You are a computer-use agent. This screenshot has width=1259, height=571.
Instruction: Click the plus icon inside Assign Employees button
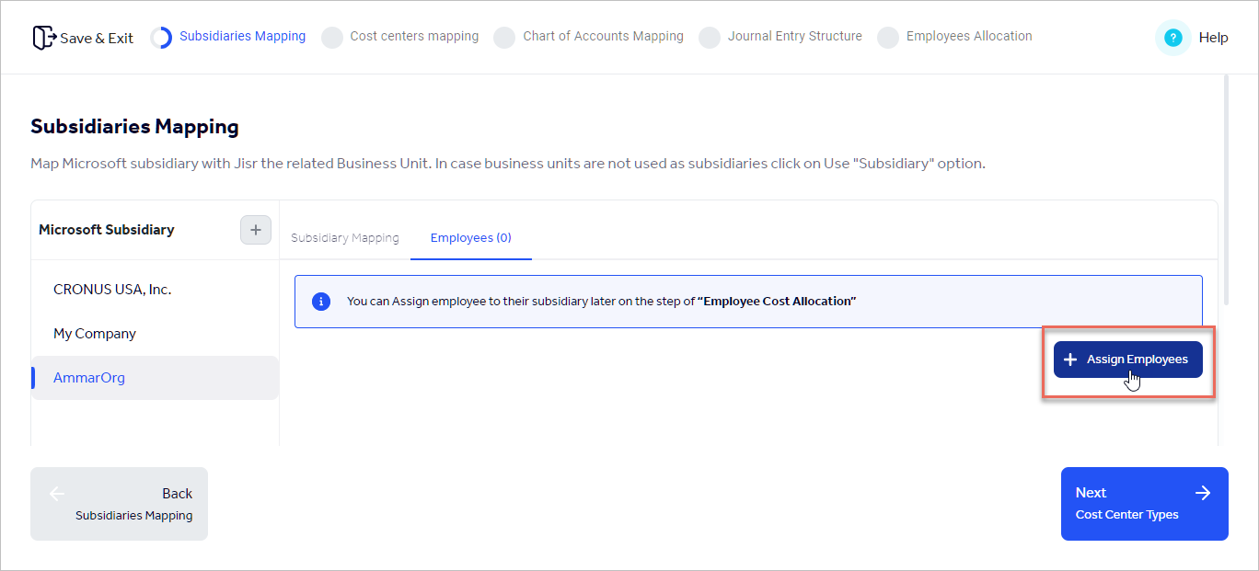point(1068,359)
